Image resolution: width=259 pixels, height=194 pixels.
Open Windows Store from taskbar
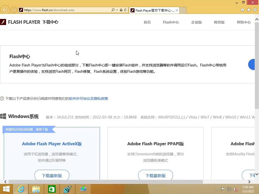tap(52, 189)
